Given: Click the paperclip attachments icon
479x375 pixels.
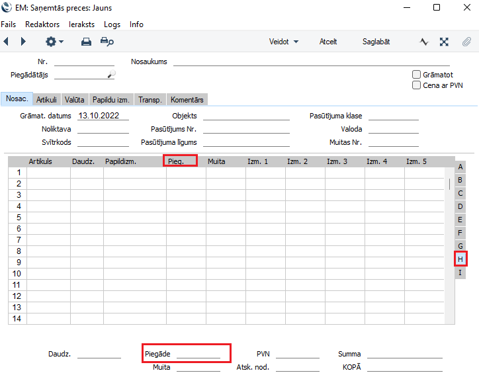Looking at the screenshot, I should click(466, 42).
